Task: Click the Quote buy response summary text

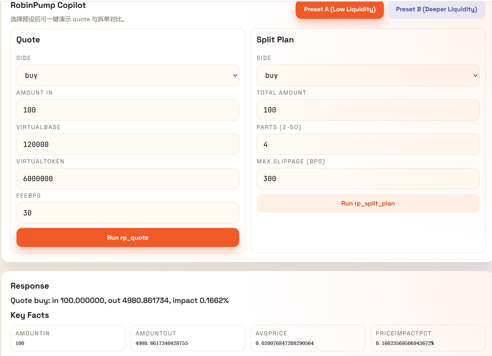Action: click(120, 301)
